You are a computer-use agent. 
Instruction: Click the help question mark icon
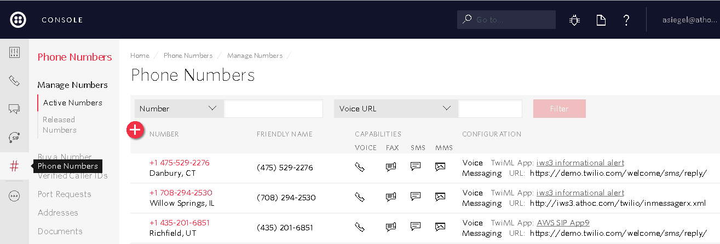(627, 20)
